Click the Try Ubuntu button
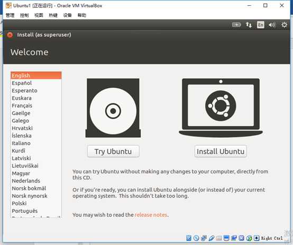The width and height of the screenshot is (293, 245). tap(113, 152)
